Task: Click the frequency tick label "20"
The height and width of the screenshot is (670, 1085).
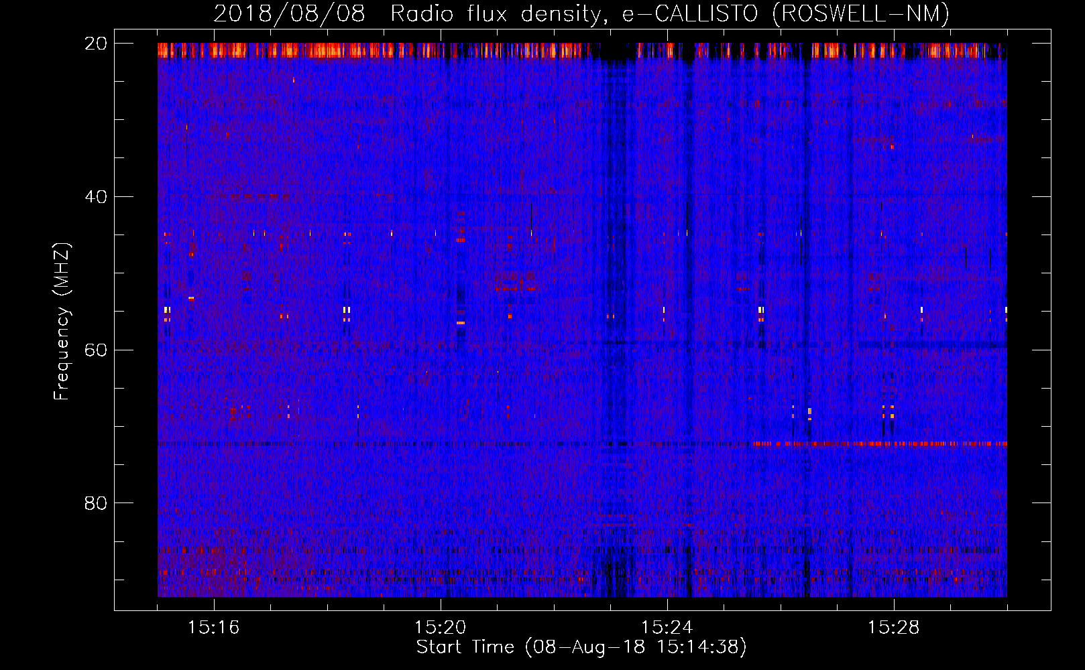Action: pyautogui.click(x=96, y=44)
